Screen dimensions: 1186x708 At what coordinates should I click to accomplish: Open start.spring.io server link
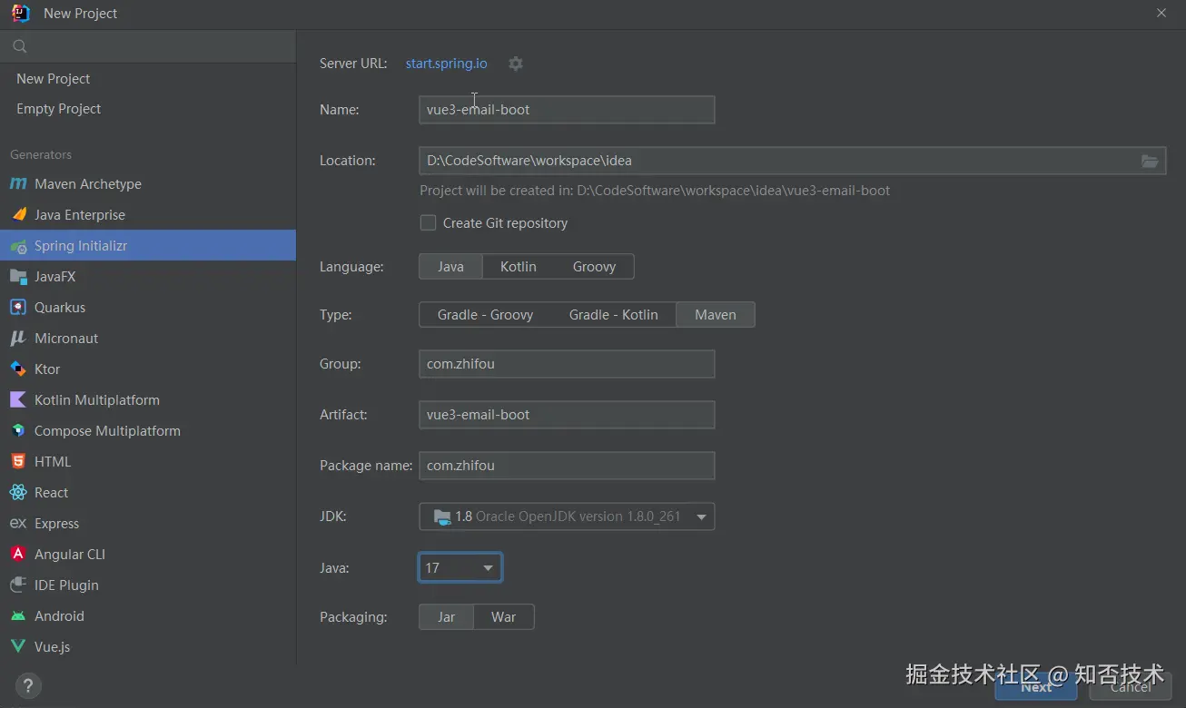[446, 64]
